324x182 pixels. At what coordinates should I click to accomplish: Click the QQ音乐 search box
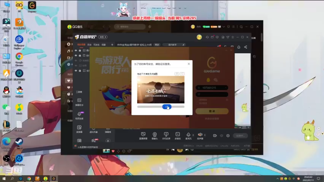click(130, 27)
